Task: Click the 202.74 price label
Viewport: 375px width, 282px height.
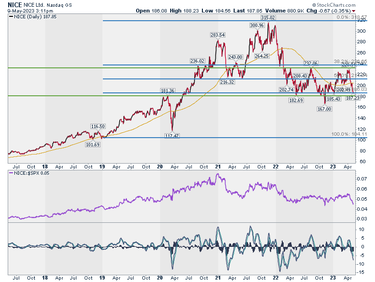Action: click(286, 90)
